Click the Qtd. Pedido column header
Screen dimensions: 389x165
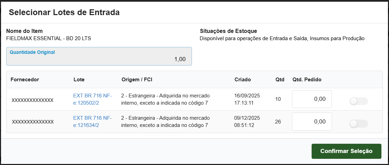pos(307,80)
